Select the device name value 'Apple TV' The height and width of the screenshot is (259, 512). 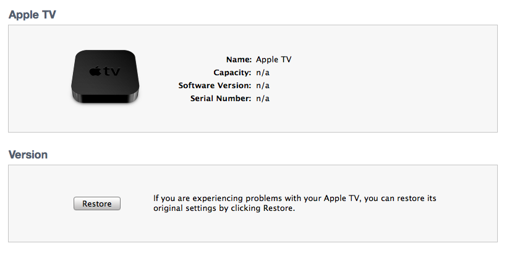click(273, 60)
